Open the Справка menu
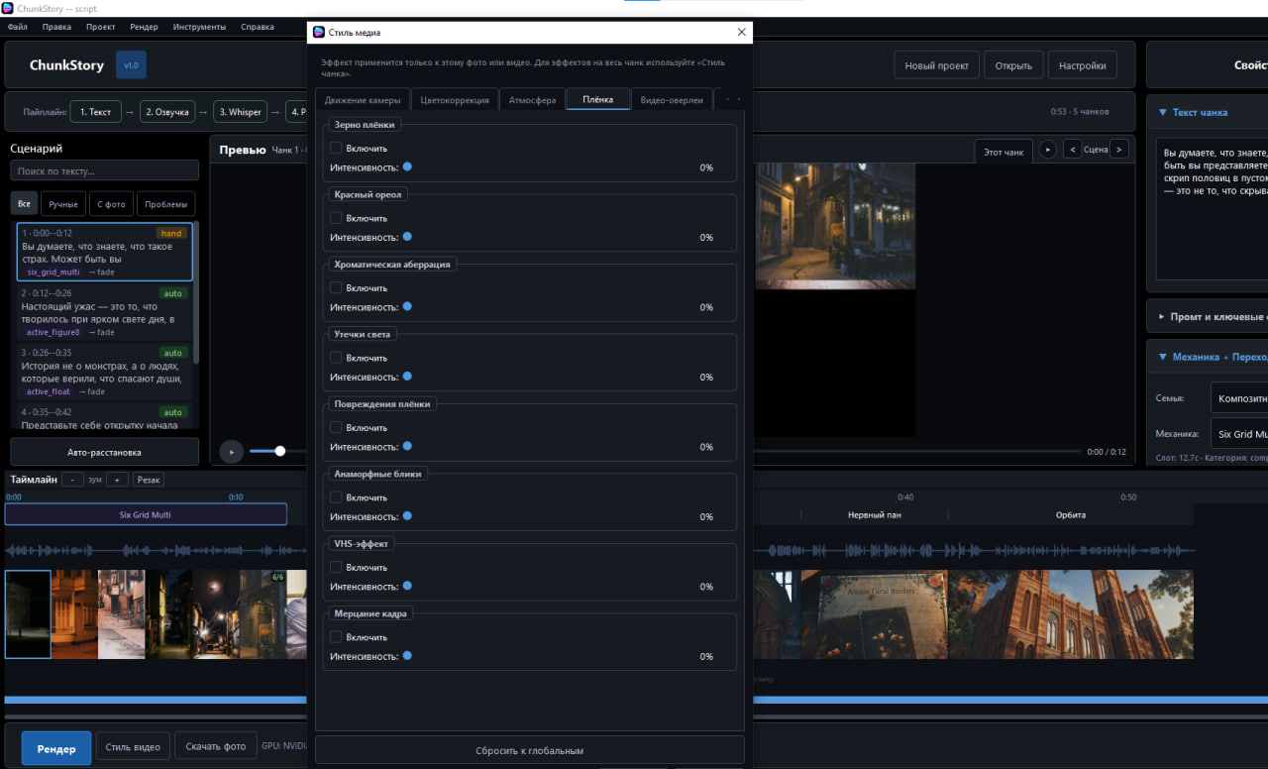This screenshot has height=769, width=1268. pyautogui.click(x=258, y=27)
